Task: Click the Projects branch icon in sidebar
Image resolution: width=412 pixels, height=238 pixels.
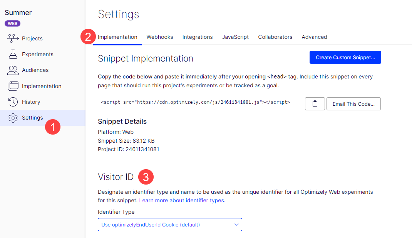Action: coord(13,38)
